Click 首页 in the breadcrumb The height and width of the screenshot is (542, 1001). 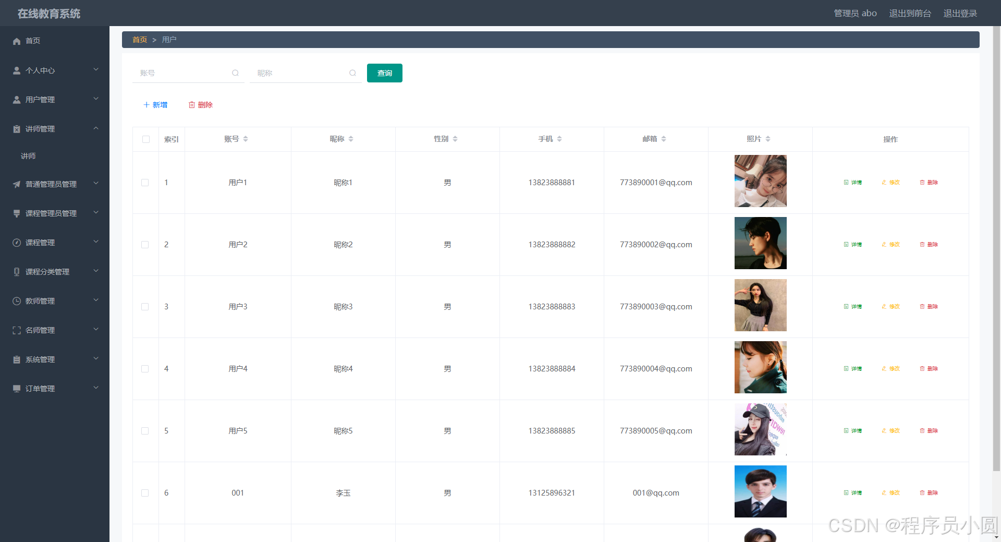coord(140,40)
